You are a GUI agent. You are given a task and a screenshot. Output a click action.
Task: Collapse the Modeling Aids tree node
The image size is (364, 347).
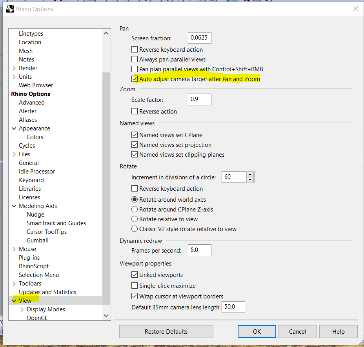(x=14, y=206)
